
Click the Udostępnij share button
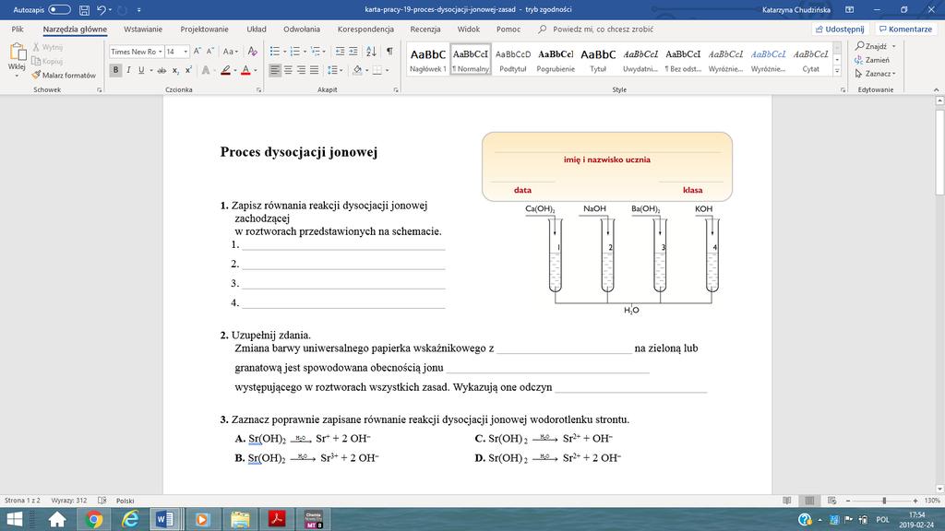[840, 29]
